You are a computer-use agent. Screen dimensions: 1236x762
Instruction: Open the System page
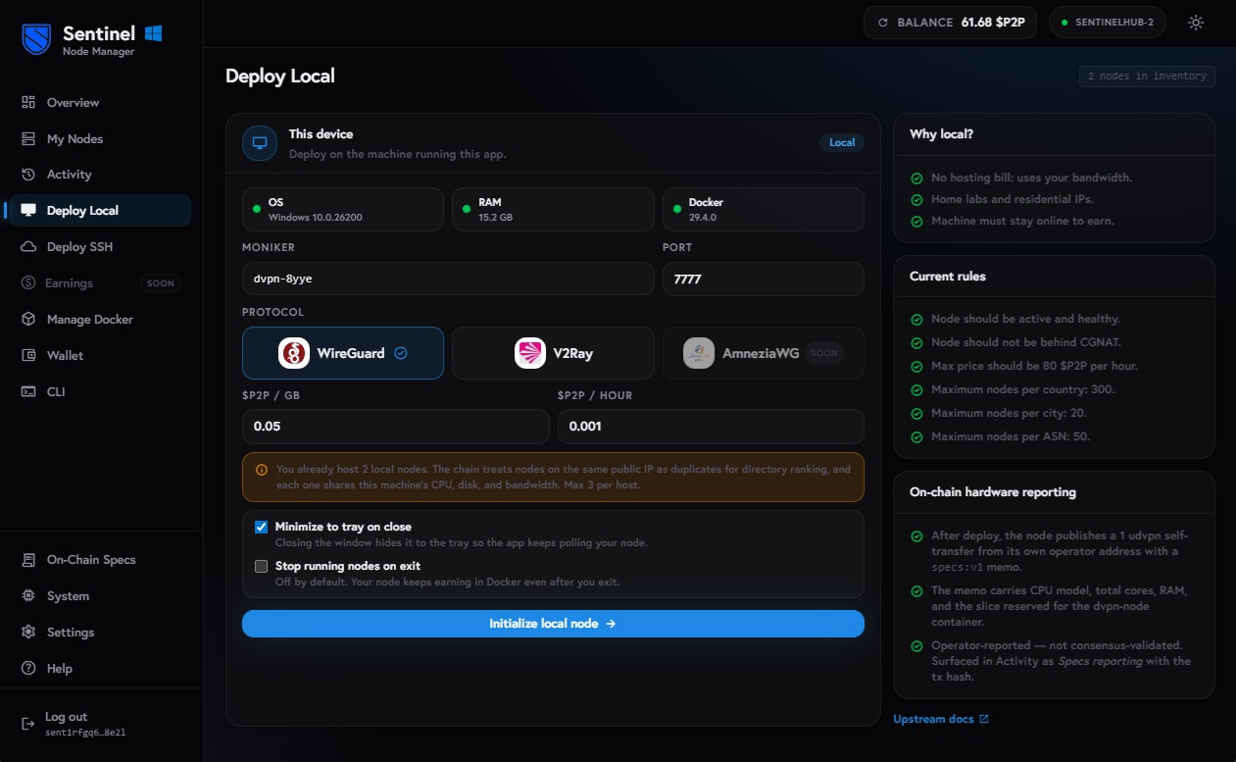(100, 596)
